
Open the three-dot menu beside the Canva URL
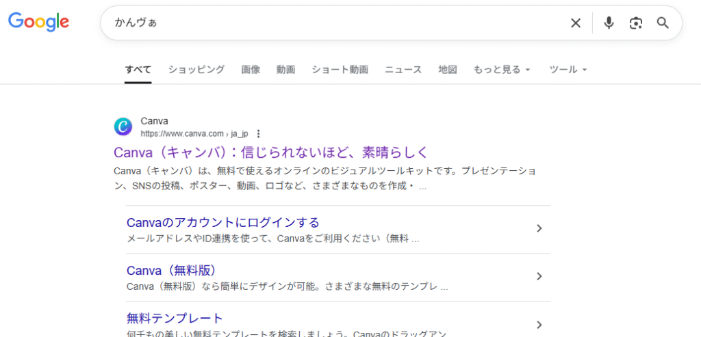[258, 133]
